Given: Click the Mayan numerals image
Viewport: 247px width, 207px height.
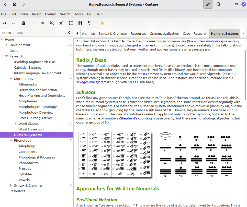Looking at the screenshot, I should coord(196,155).
